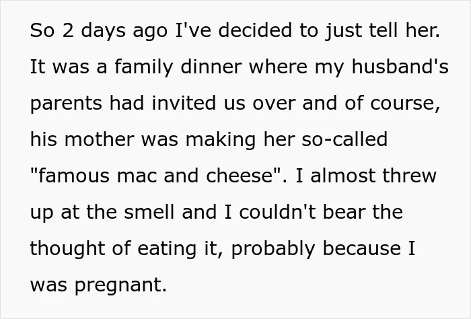Click the word "thought"
Viewport: 471px width, 319px height.
pyautogui.click(x=68, y=249)
